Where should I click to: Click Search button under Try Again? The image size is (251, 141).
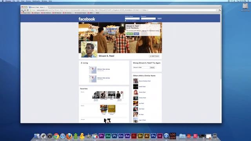tap(152, 67)
